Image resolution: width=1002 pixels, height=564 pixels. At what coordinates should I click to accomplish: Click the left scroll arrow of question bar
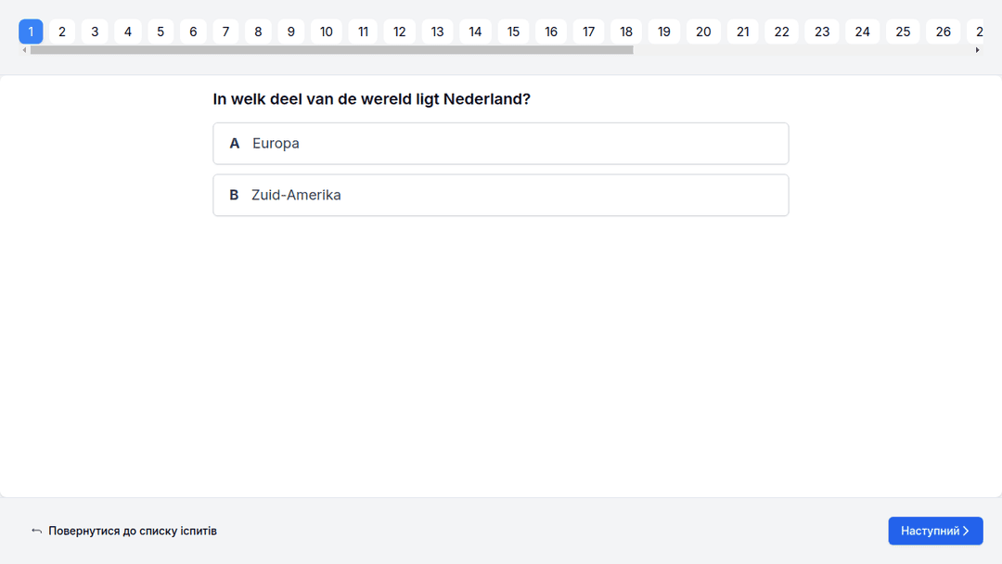point(24,50)
